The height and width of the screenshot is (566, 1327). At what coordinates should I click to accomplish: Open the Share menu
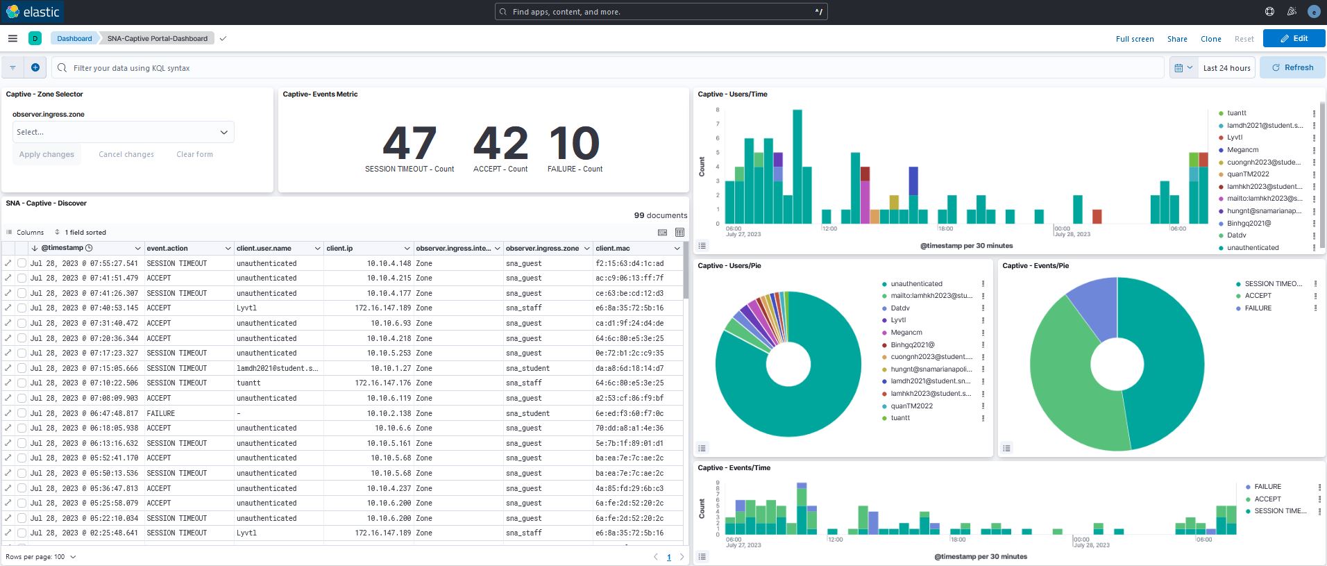click(x=1177, y=39)
